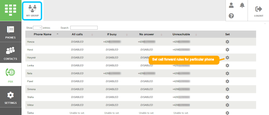Open the user profile icon
269x115 pixels.
(231, 6)
